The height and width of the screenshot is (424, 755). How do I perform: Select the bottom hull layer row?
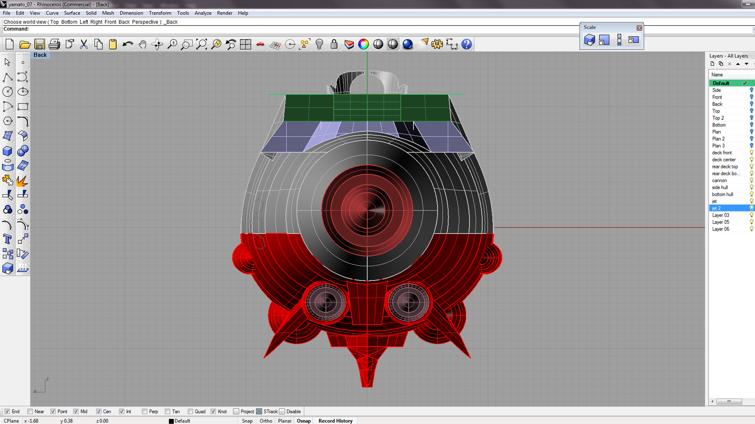(732, 194)
